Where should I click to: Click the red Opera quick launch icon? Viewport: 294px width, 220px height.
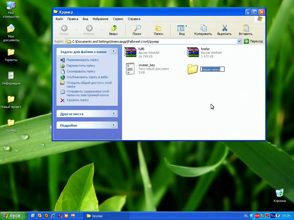60,216
